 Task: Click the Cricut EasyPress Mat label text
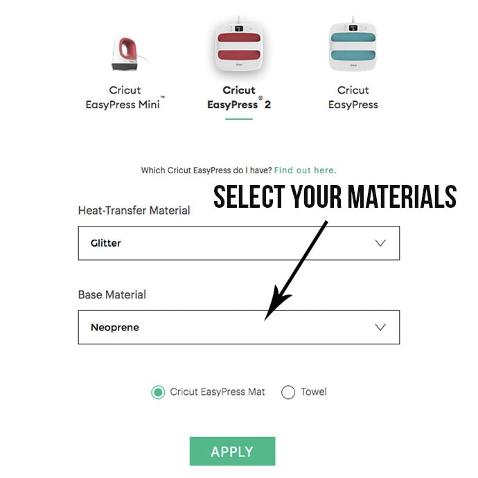(218, 391)
